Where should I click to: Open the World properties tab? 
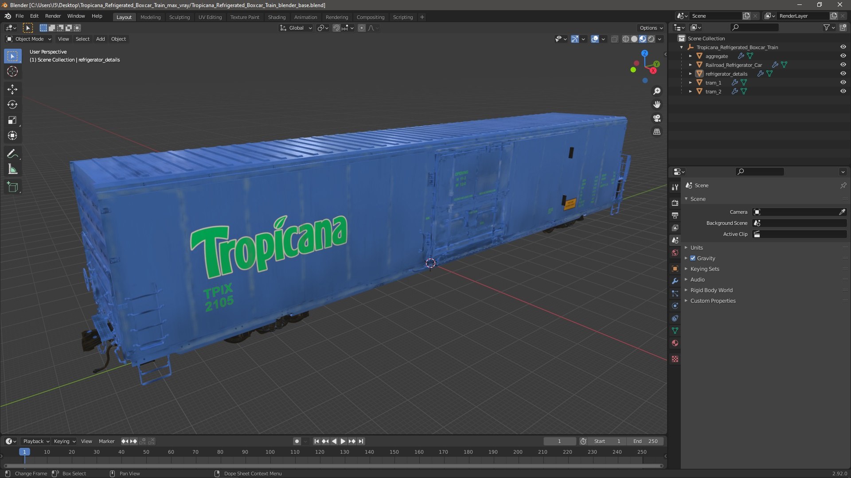pos(675,253)
